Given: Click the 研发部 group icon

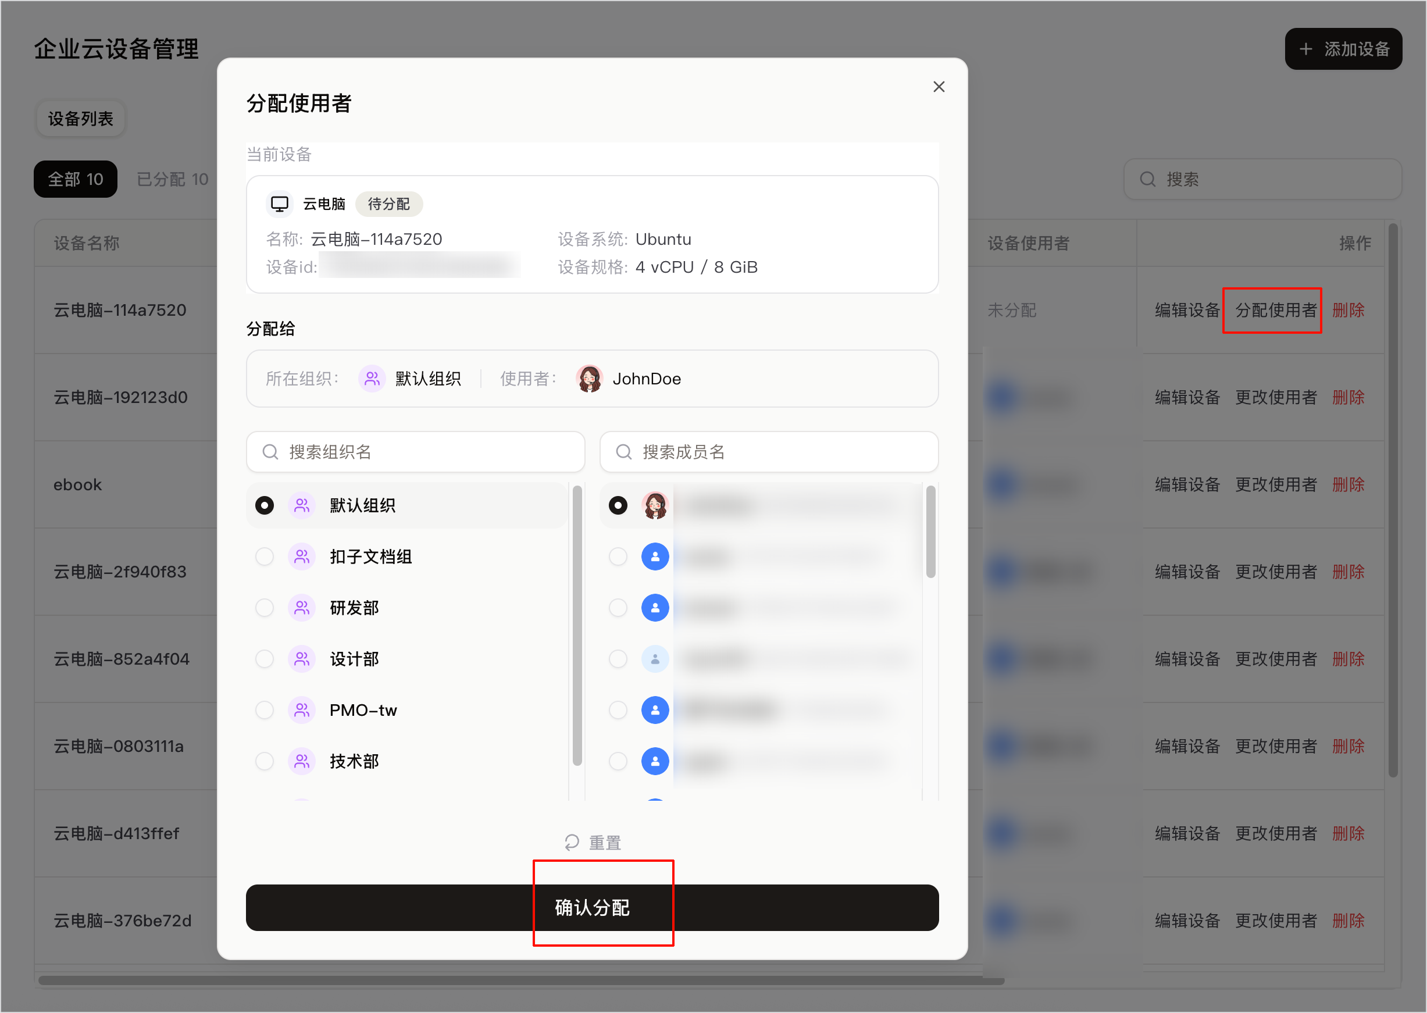Looking at the screenshot, I should click(x=302, y=608).
